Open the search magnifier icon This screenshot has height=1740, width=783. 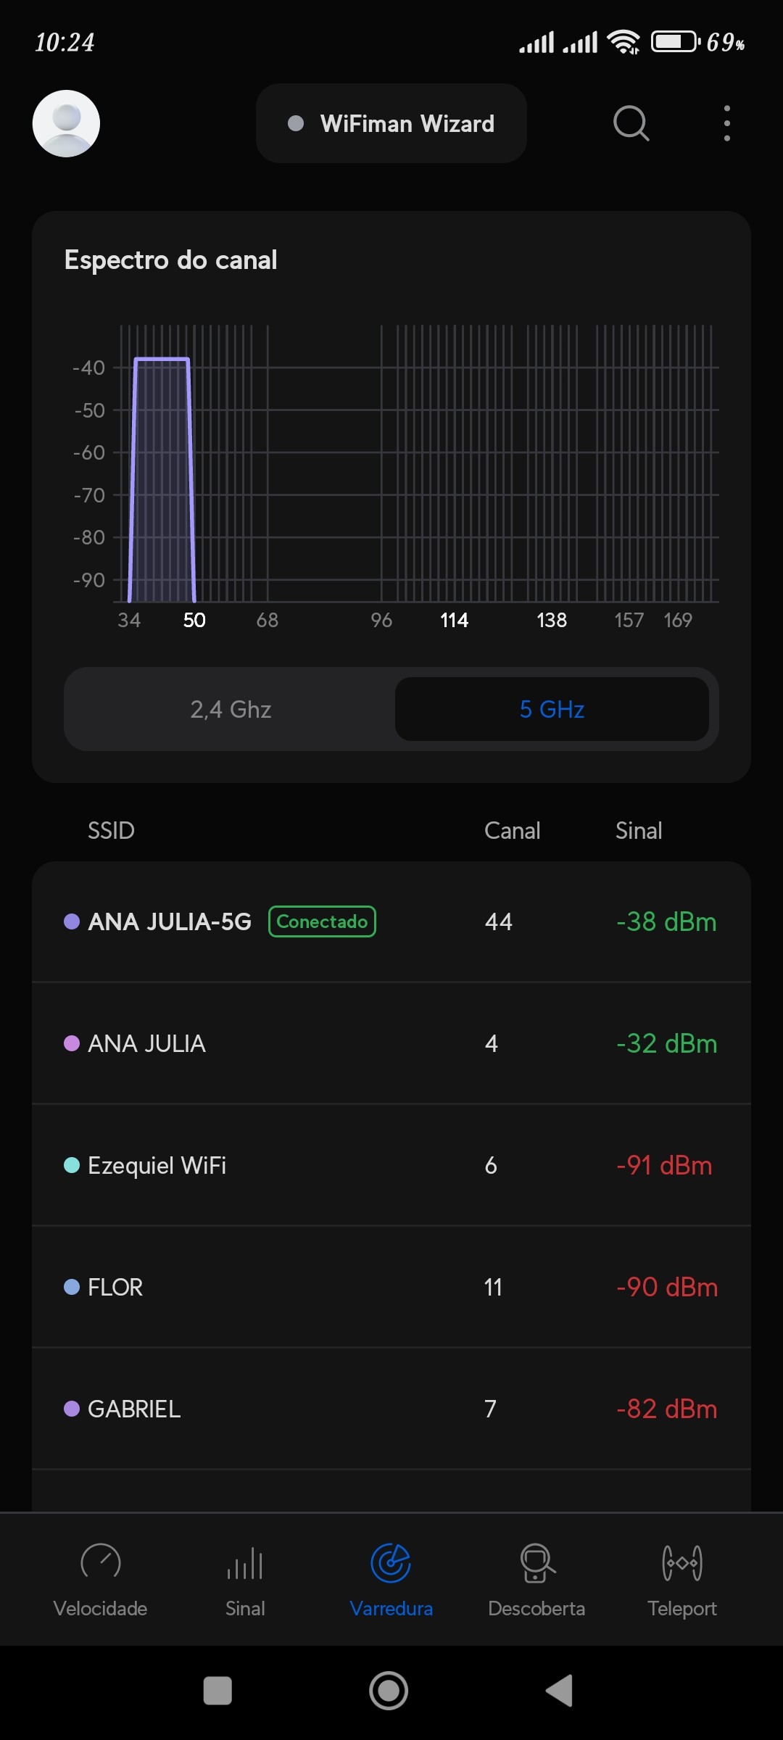point(631,123)
